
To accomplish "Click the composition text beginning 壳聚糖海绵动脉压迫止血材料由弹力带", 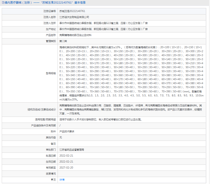I will coord(131,109).
